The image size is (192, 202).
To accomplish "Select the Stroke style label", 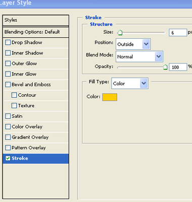I will [x=20, y=158].
